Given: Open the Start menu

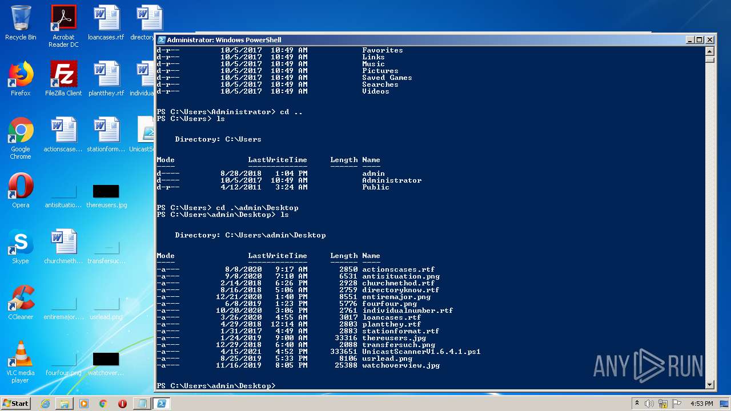Looking at the screenshot, I should (x=15, y=404).
